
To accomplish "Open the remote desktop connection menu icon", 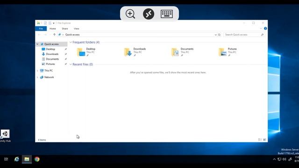I will pos(149,14).
